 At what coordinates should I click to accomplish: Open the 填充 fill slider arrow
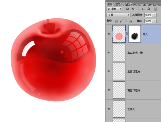pos(154,21)
